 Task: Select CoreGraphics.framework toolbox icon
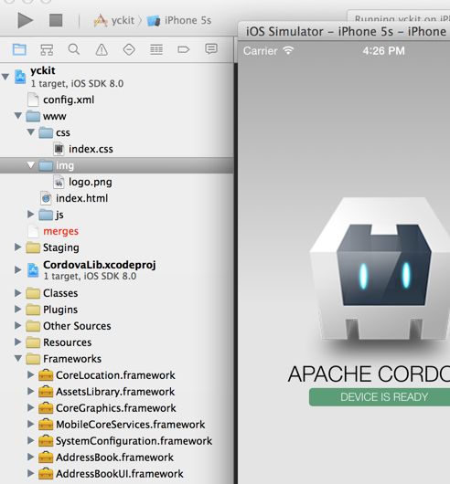coord(46,408)
